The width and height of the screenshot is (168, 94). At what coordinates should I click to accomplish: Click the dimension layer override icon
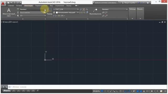coord(54,13)
